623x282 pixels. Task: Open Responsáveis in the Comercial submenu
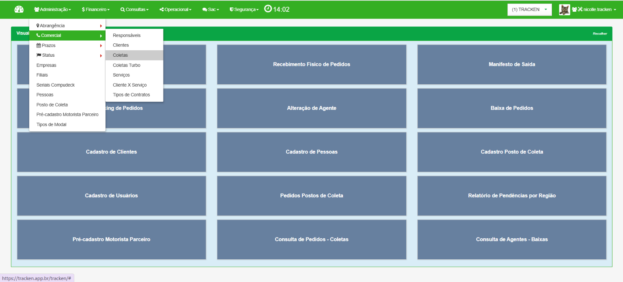134,36
